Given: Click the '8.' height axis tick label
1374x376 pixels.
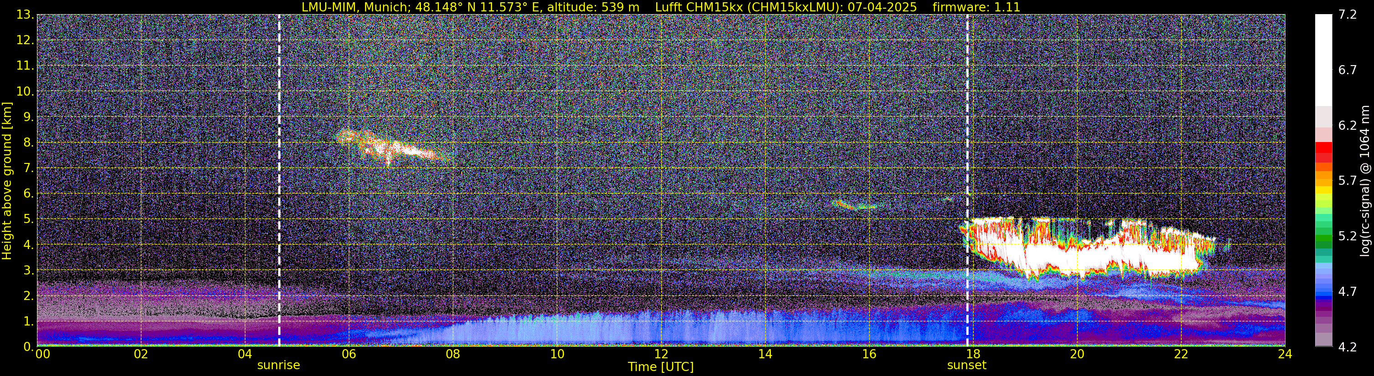Looking at the screenshot, I should tap(28, 142).
